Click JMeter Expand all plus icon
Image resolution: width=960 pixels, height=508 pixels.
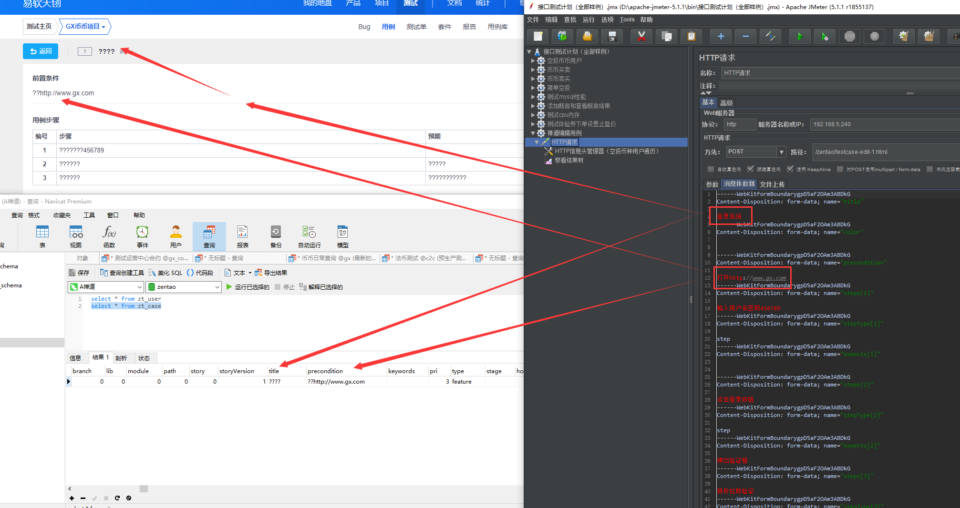point(721,36)
